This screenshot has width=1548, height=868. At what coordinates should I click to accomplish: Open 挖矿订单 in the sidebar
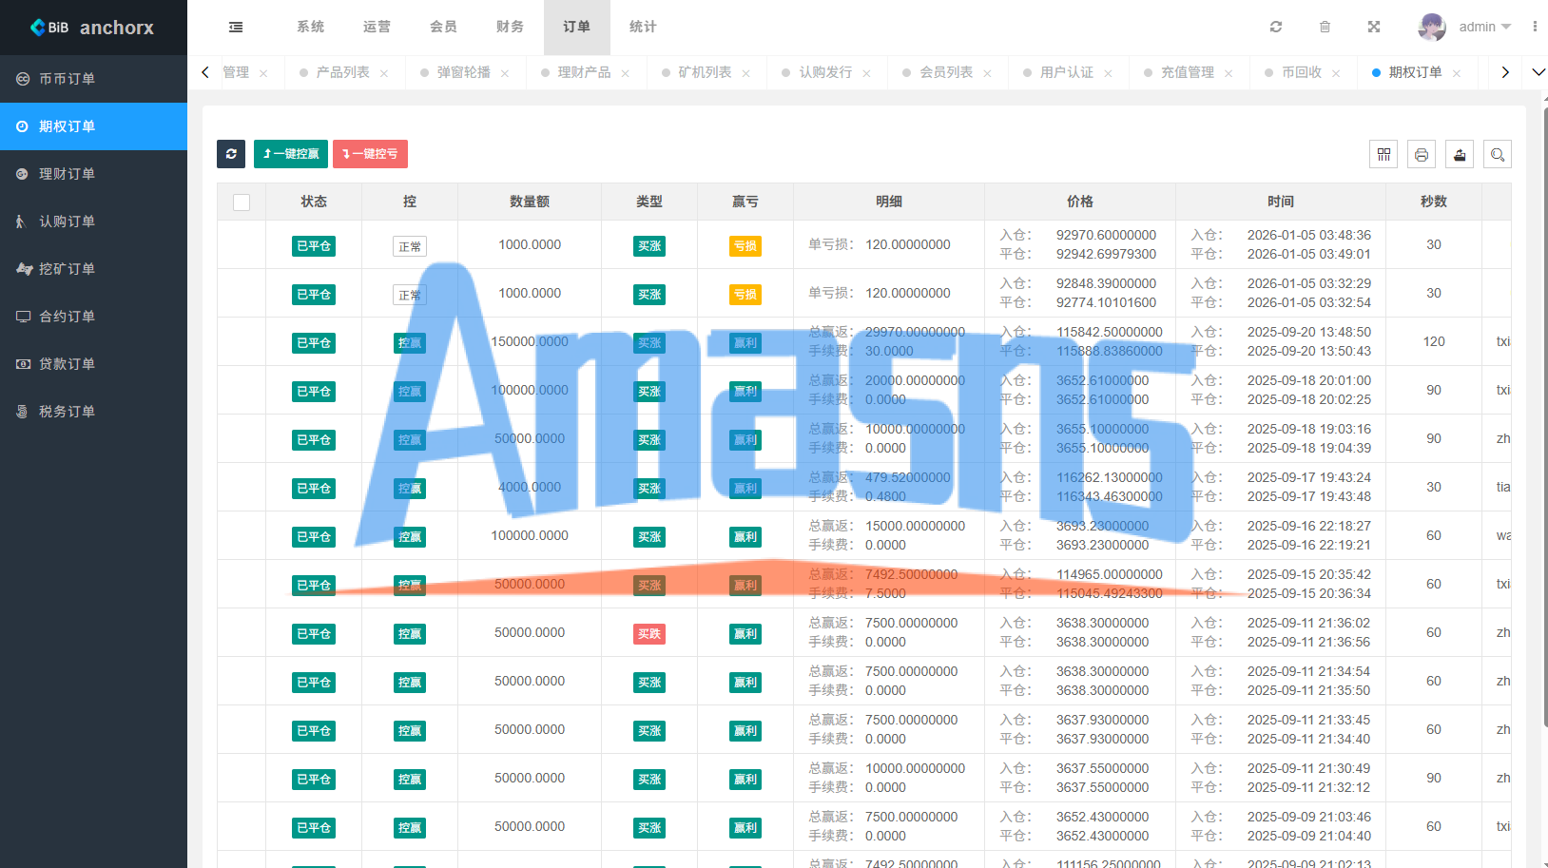tap(93, 269)
